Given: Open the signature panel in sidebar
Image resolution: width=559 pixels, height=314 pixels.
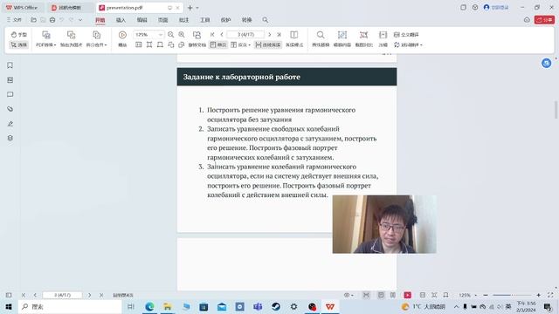Looking at the screenshot, I should click(10, 124).
